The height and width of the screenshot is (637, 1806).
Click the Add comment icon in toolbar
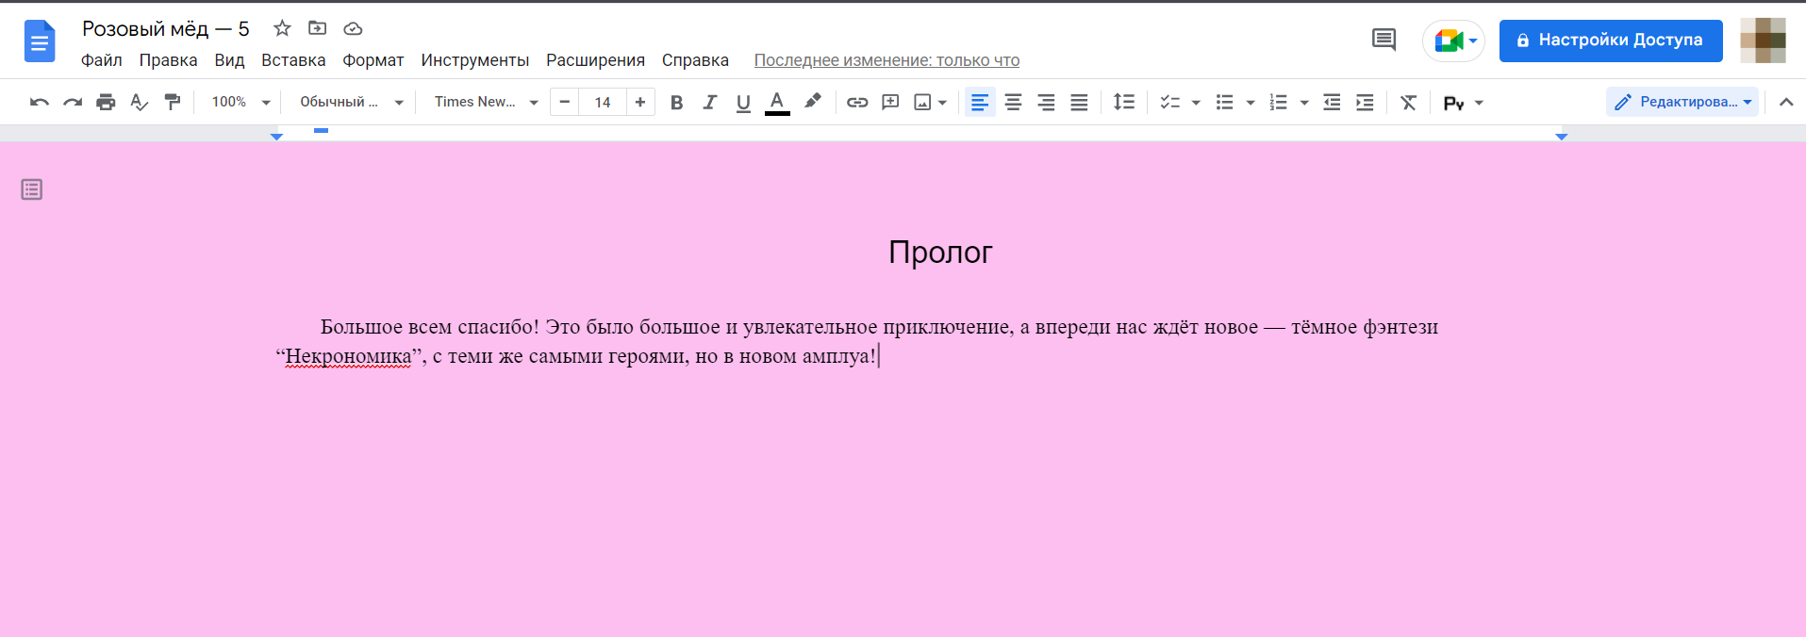point(889,102)
